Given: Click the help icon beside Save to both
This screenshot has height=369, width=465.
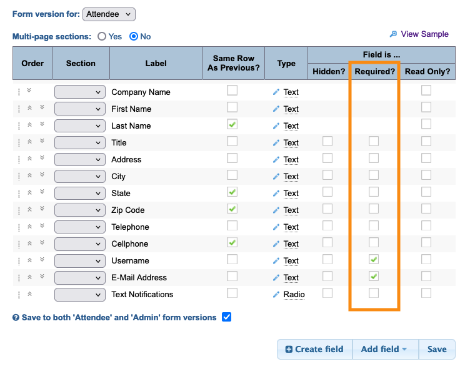Looking at the screenshot, I should click(x=16, y=318).
